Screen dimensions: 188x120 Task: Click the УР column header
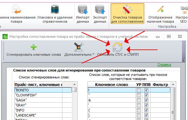point(139,85)
